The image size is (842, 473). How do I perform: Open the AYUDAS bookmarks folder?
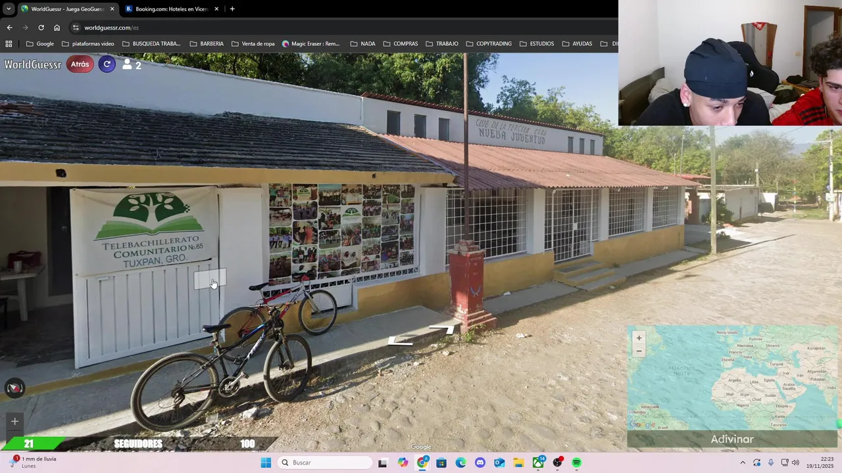[x=577, y=44]
